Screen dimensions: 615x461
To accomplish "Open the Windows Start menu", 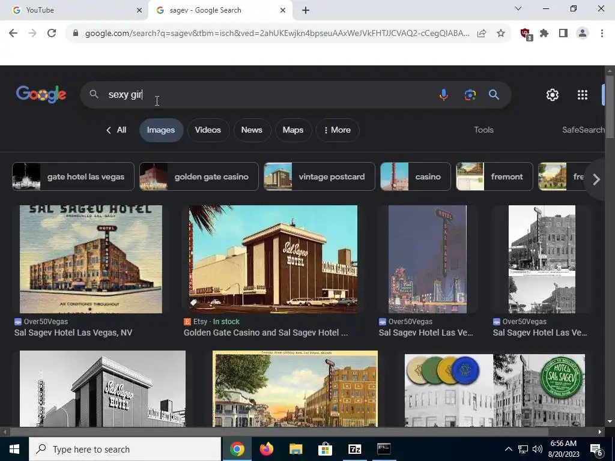I will coord(14,449).
